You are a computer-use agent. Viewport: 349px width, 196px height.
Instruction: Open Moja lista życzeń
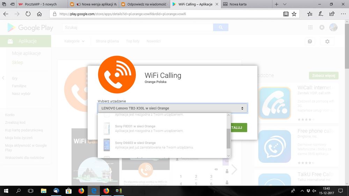coord(19,138)
